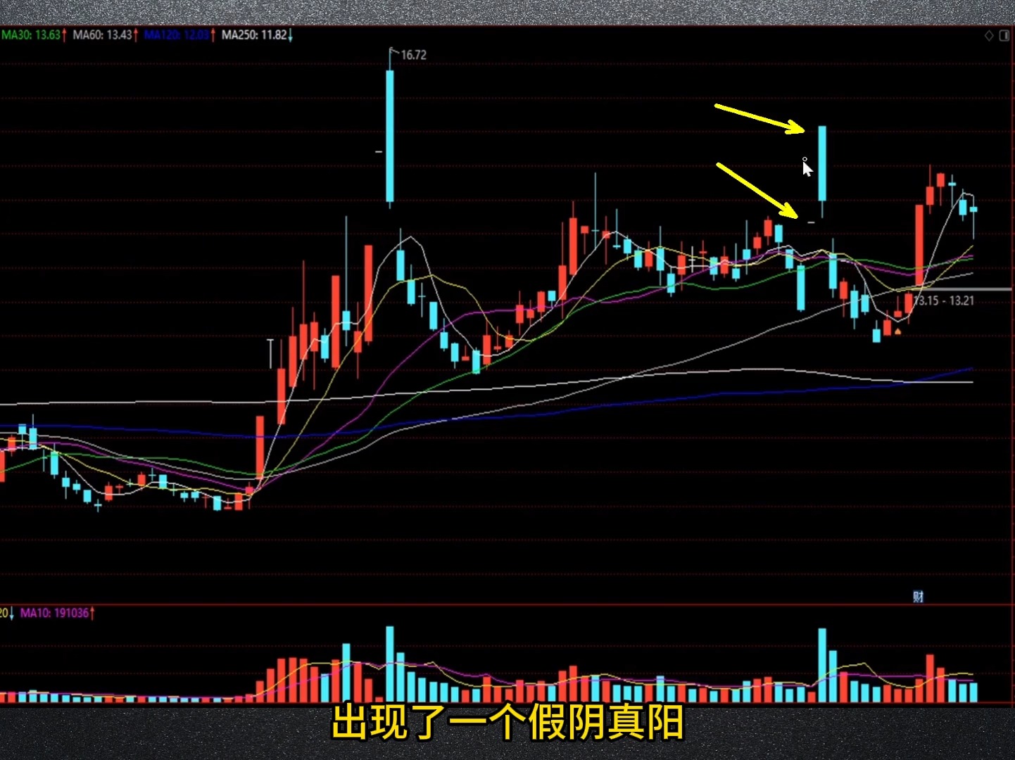Select the MA30: 13.63 indicator label
This screenshot has width=1015, height=760.
[x=34, y=34]
